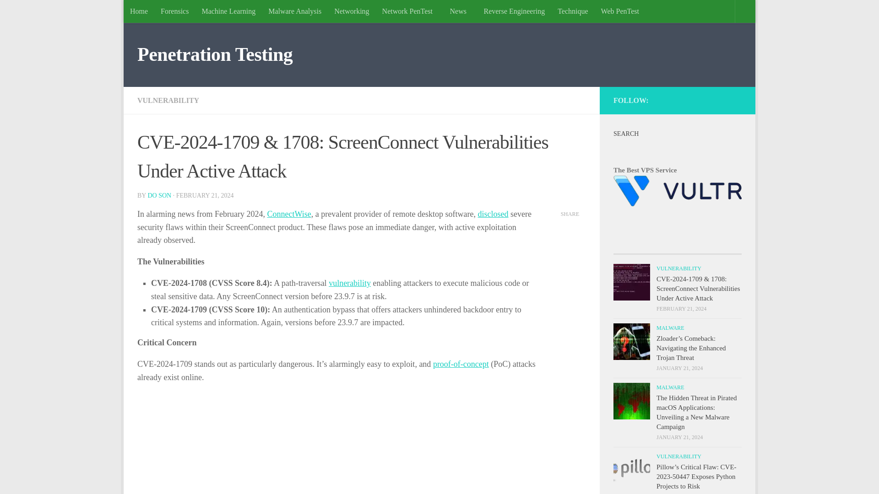Click the Pillow CVE vulnerability article thumbnail

[631, 470]
